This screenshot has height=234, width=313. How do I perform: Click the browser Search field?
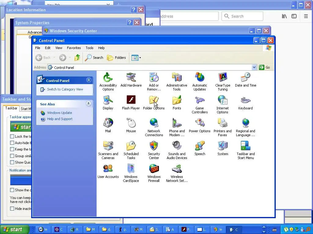click(x=242, y=16)
